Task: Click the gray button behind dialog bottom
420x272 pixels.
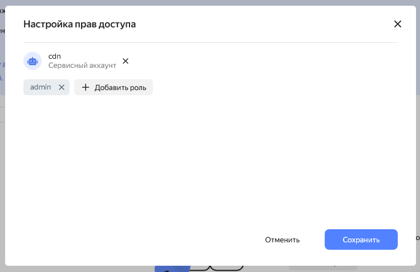Action: point(323,267)
